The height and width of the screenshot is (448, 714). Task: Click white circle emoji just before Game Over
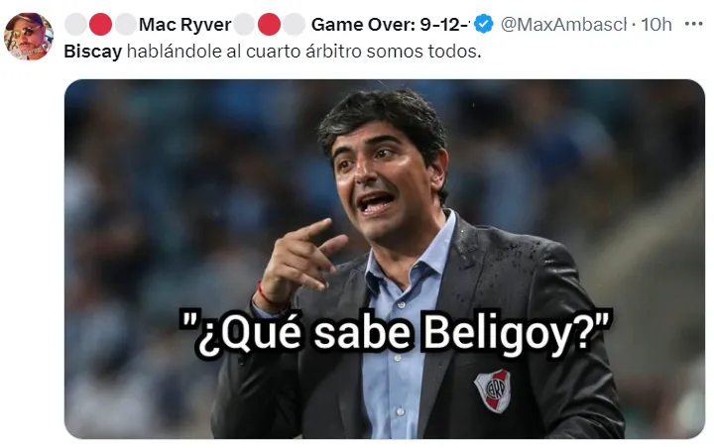pyautogui.click(x=295, y=25)
